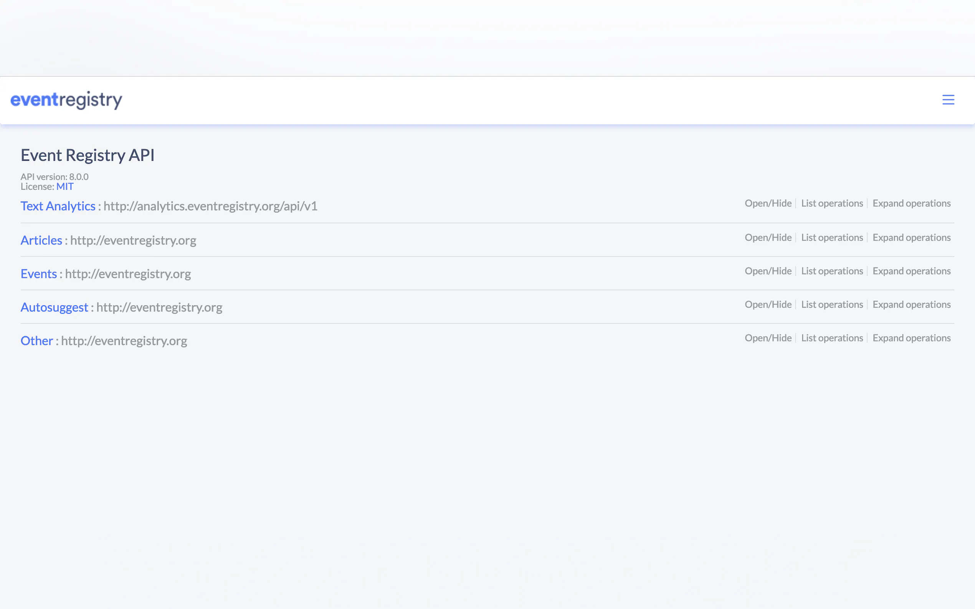List operations for Events
The height and width of the screenshot is (609, 975).
(832, 271)
